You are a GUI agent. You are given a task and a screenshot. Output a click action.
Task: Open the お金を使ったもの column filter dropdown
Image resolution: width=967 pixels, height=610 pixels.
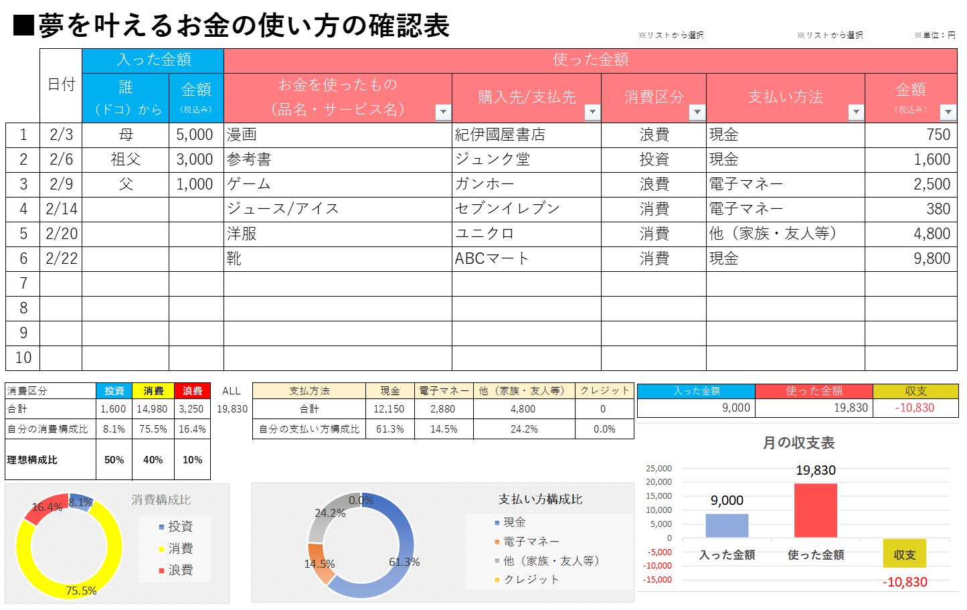(442, 112)
